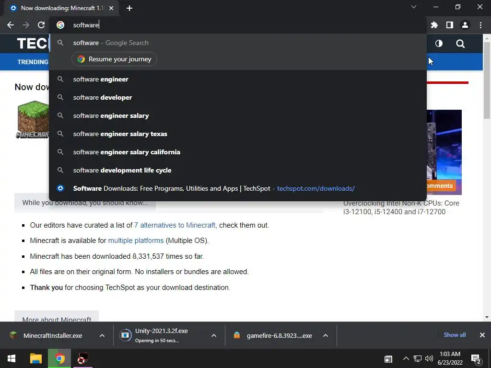The width and height of the screenshot is (491, 368).
Task: Click the Chrome icon on the taskbar
Action: [59, 358]
